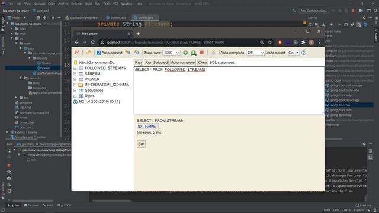Toggle the Auto commit checkbox
Image resolution: width=379 pixels, height=213 pixels.
[99, 53]
